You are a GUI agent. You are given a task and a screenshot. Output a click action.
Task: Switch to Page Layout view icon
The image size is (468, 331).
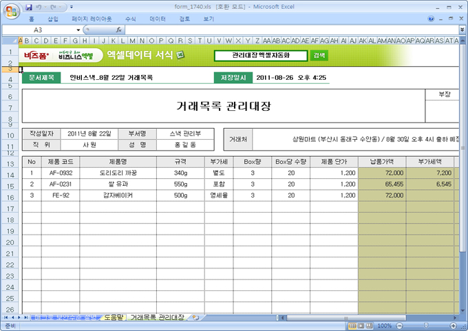(361, 326)
